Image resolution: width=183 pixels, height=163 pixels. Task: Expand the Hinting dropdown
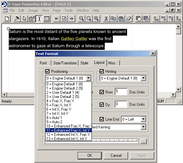pyautogui.click(x=143, y=78)
